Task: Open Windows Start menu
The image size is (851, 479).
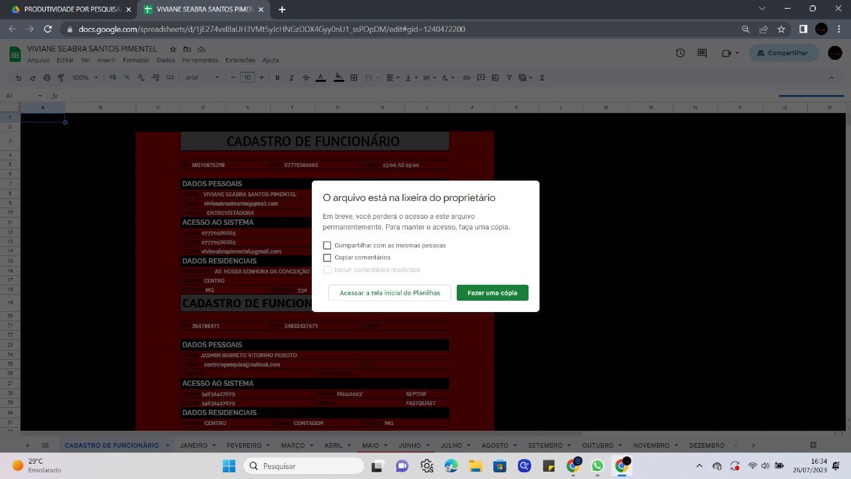Action: pos(229,466)
